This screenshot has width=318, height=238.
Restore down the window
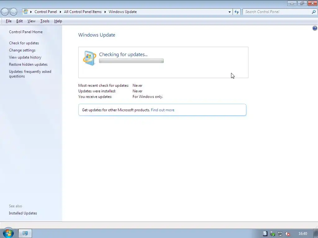coord(302,3)
